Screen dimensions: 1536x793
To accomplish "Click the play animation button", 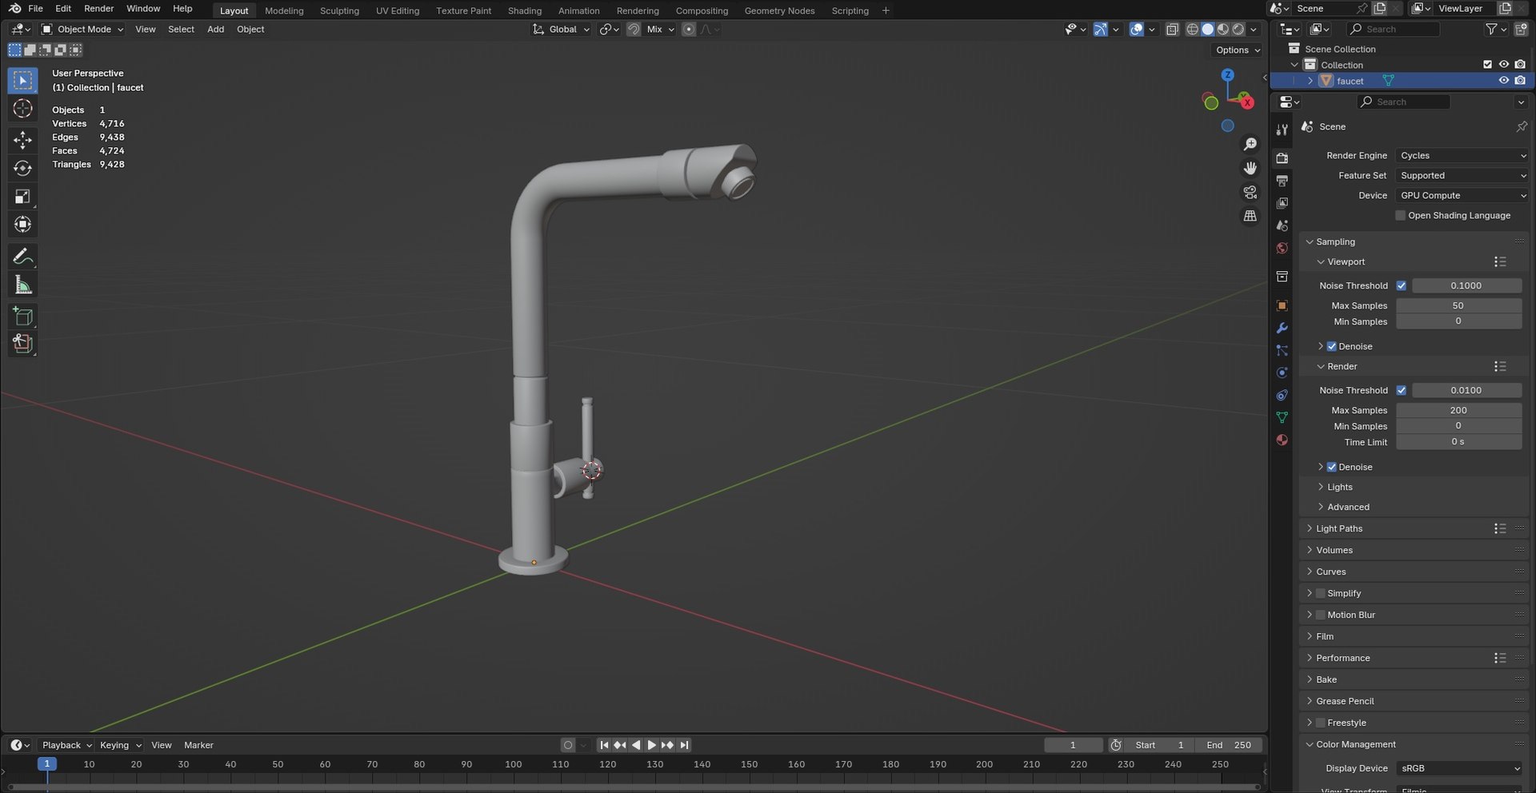I will pyautogui.click(x=652, y=745).
